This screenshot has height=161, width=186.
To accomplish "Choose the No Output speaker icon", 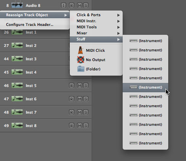I will (x=80, y=59).
